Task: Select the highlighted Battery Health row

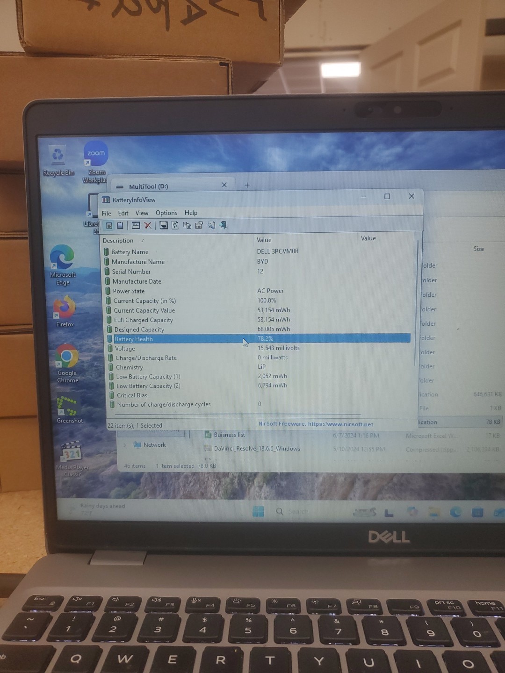Action: [x=259, y=339]
